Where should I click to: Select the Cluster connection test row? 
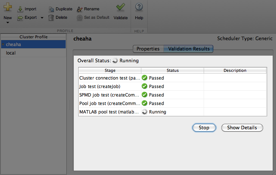(x=110, y=78)
